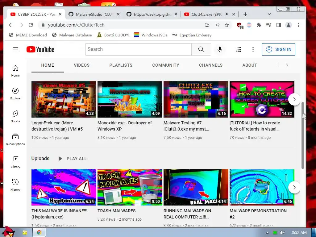
Task: Show next Uploads videos with the arrow
Action: coord(294,187)
